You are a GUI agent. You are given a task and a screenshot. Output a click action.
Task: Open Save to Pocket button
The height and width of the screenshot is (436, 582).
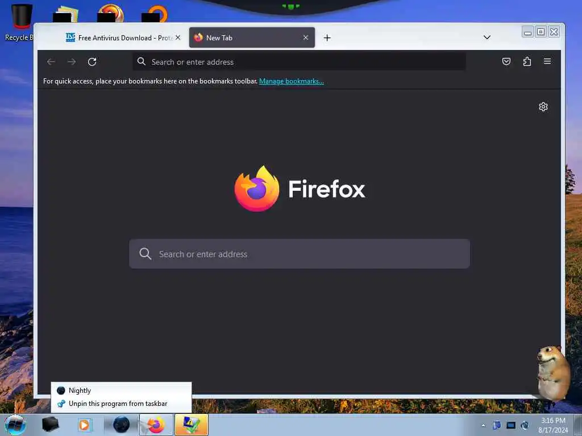tap(506, 61)
